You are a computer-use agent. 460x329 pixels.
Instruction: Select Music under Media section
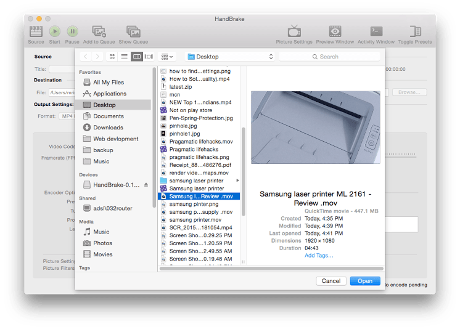113,232
